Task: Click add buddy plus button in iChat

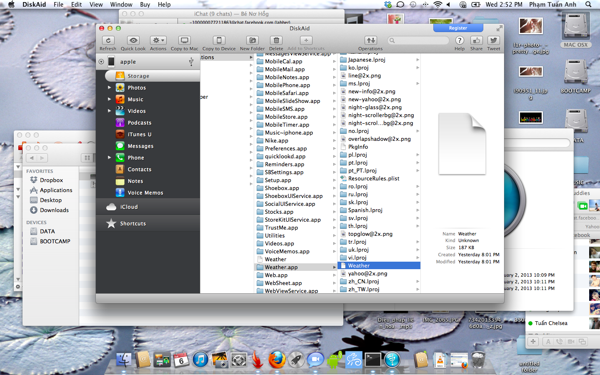Action: pos(533,341)
